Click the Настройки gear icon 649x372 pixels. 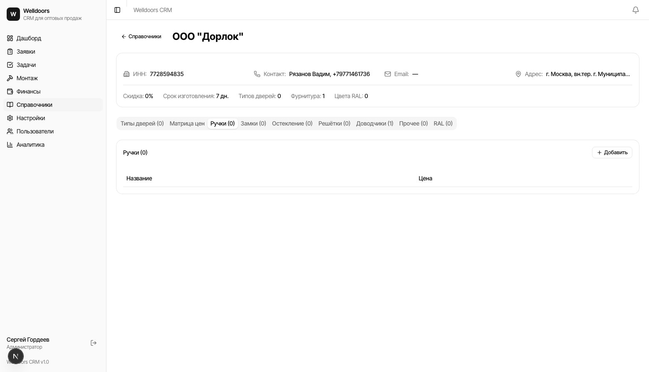10,118
